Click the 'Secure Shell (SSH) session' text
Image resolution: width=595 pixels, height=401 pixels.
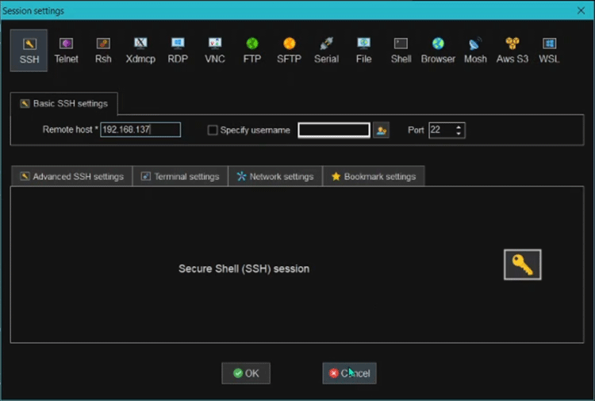click(244, 269)
